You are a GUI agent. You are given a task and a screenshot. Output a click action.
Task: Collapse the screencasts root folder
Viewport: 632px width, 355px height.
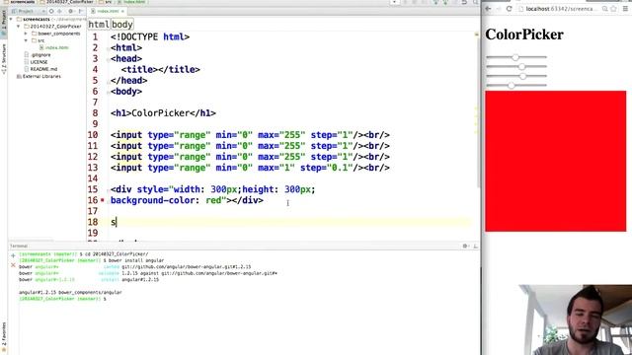click(11, 19)
